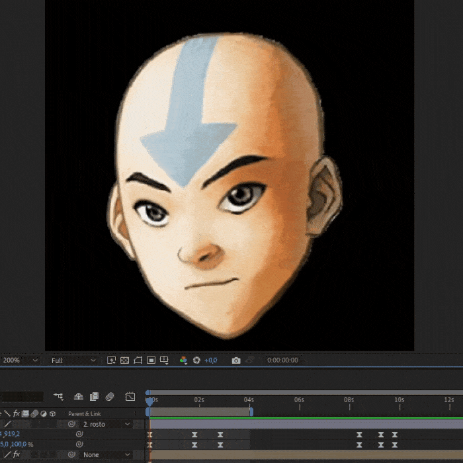Open the 'None' parent dropdown

point(106,455)
